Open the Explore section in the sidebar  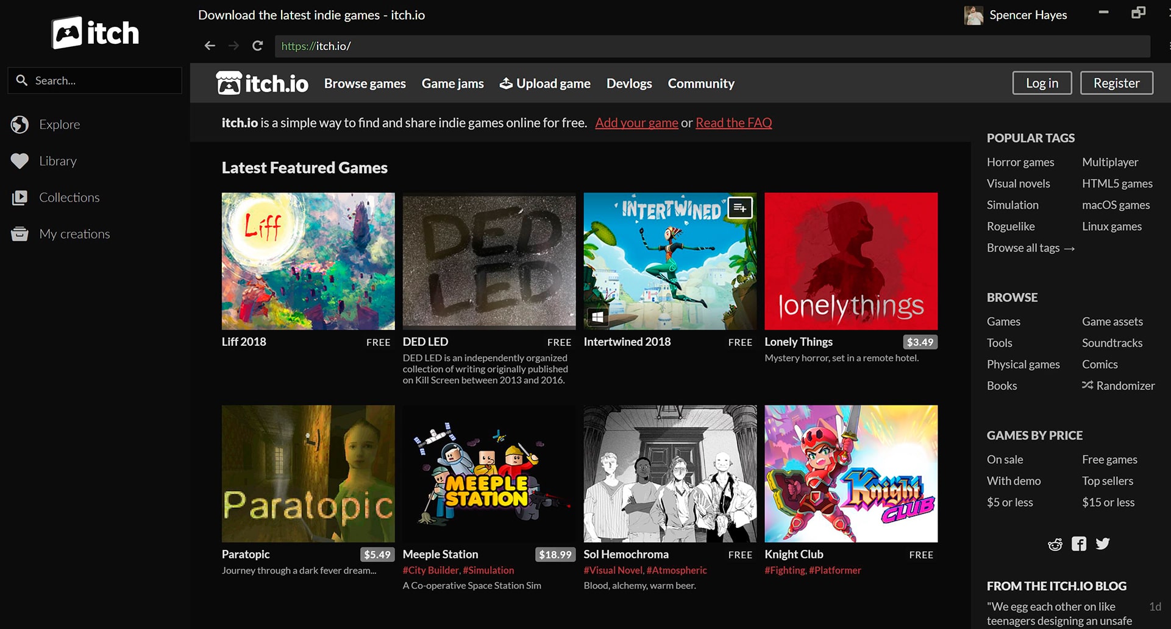(59, 124)
